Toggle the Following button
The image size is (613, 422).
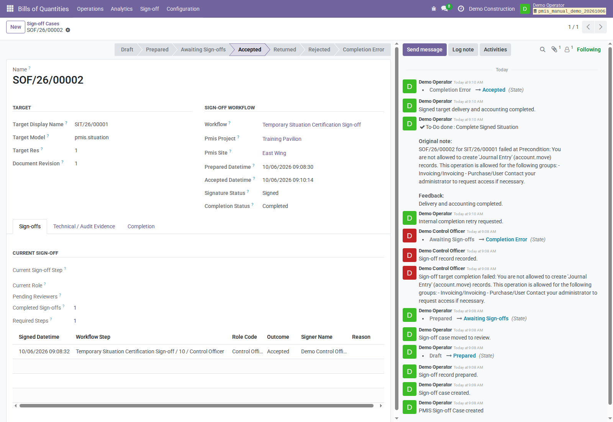click(x=589, y=49)
